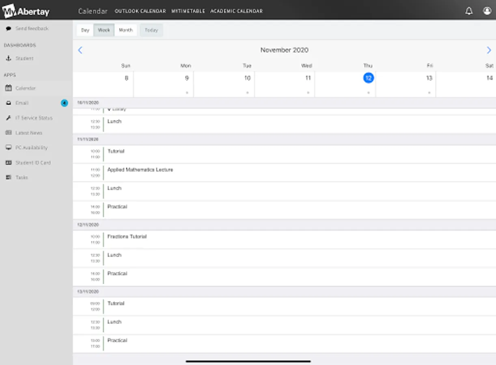Open the Student dashboard link
The image size is (496, 365).
coord(24,58)
